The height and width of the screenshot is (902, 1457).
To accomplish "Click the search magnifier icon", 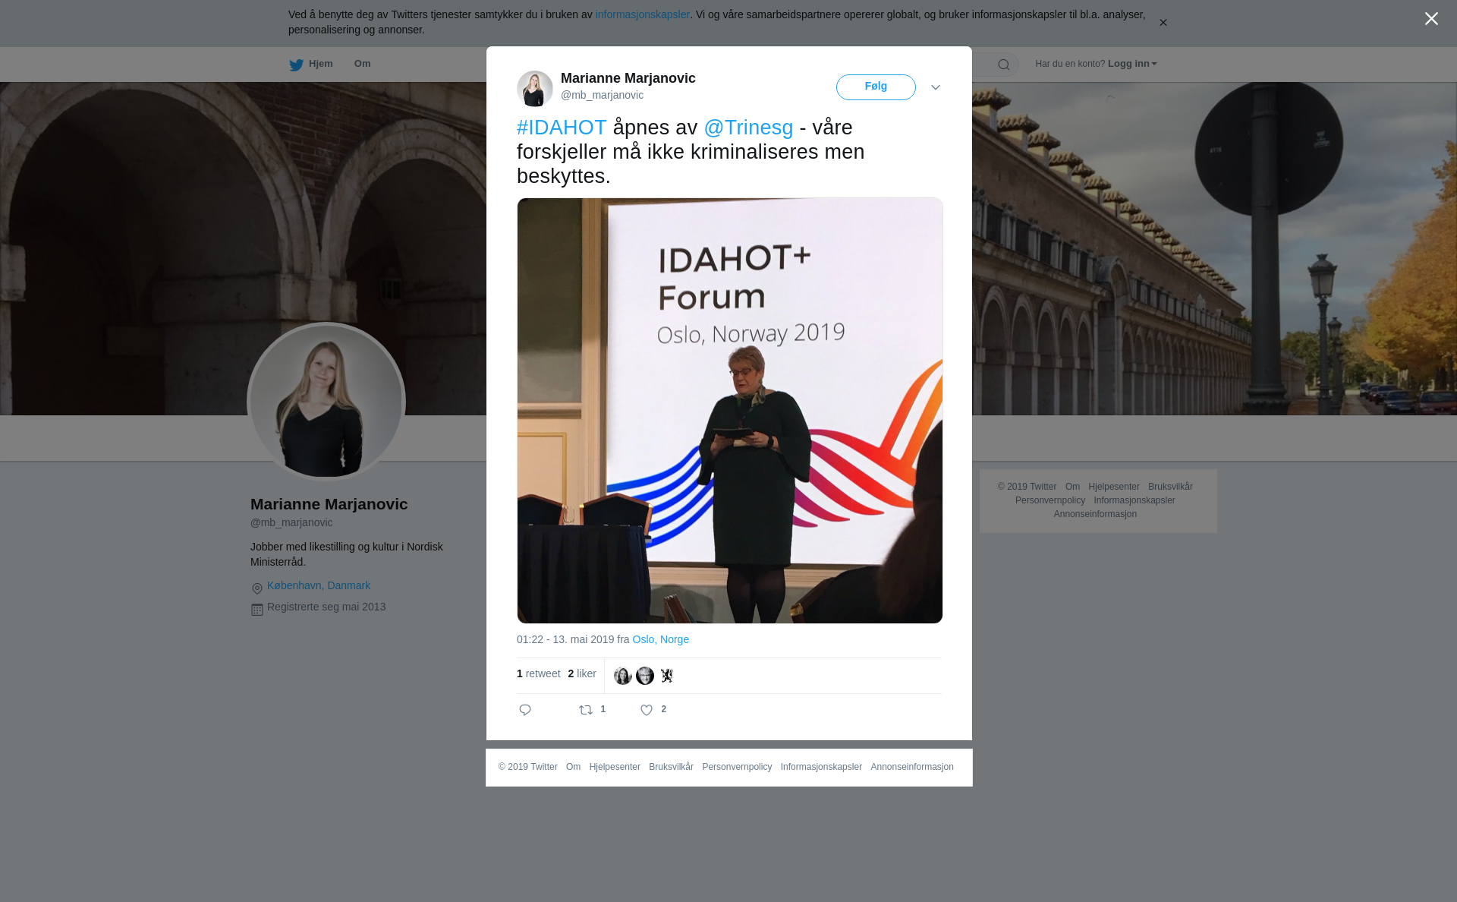I will pos(1004,65).
